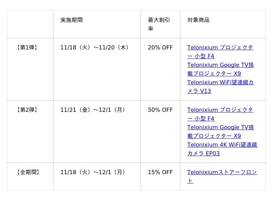
Task: Click the 対象商品 column header
Action: (x=198, y=20)
